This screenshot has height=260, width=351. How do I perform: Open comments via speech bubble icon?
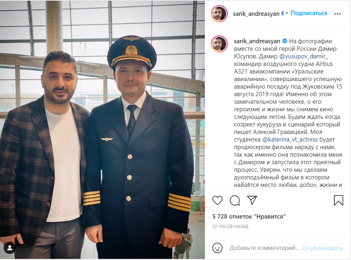(235, 200)
